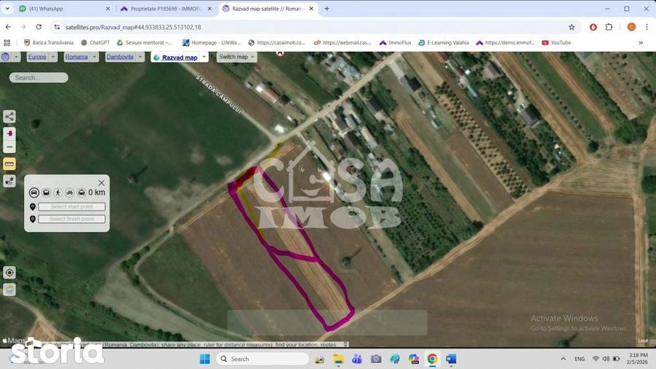Viewport: 656px width, 369px height.
Task: Select car travel mode in route panel
Action: (x=34, y=193)
